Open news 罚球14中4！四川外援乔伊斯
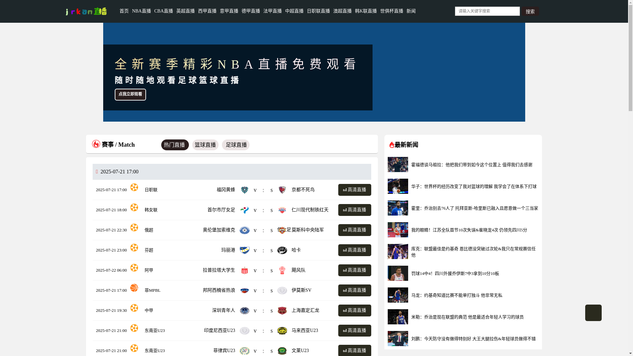Screen dimensions: 633x356 [455, 274]
